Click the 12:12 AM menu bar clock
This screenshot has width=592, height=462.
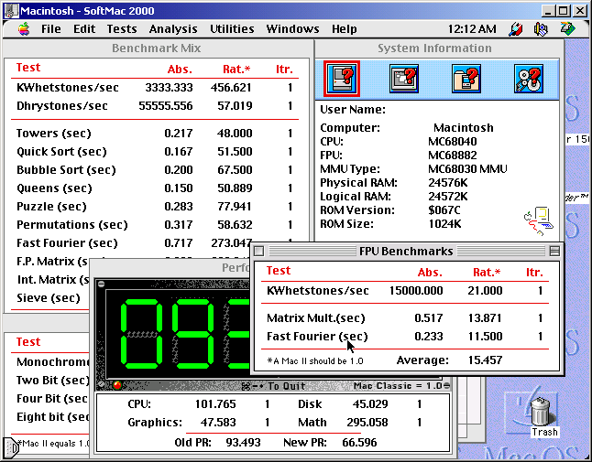tap(472, 29)
